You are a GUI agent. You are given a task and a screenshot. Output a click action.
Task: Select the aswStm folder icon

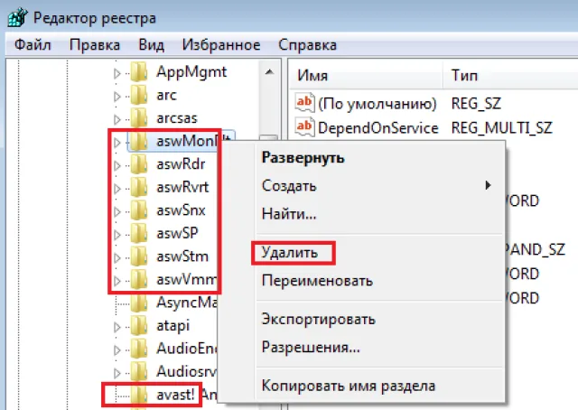pos(139,256)
